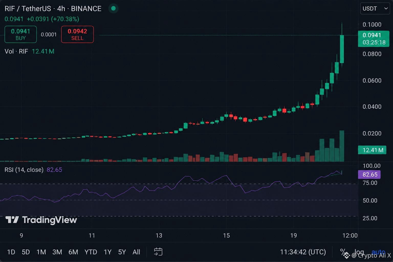The image size is (393, 262).
Task: Click the 0.1000 price axis label
Action: (372, 25)
